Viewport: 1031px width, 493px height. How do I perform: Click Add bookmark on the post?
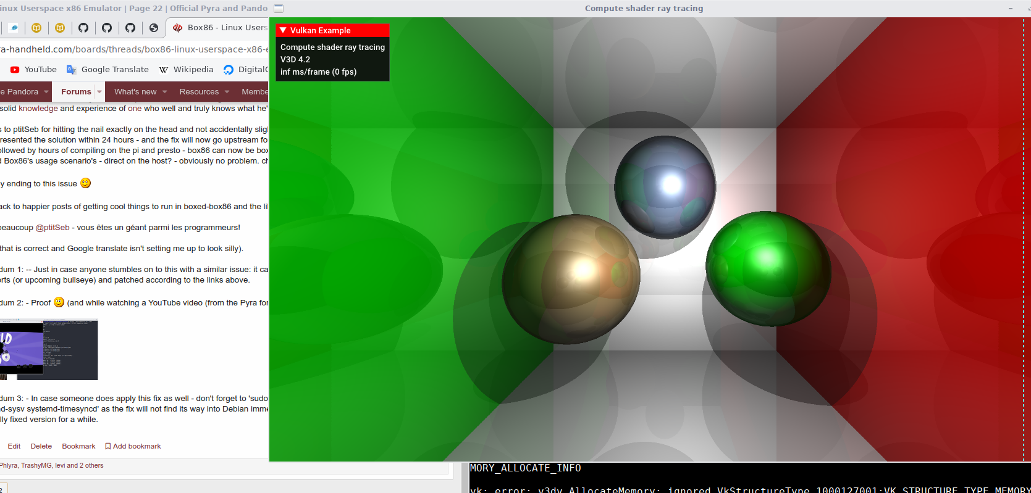133,446
